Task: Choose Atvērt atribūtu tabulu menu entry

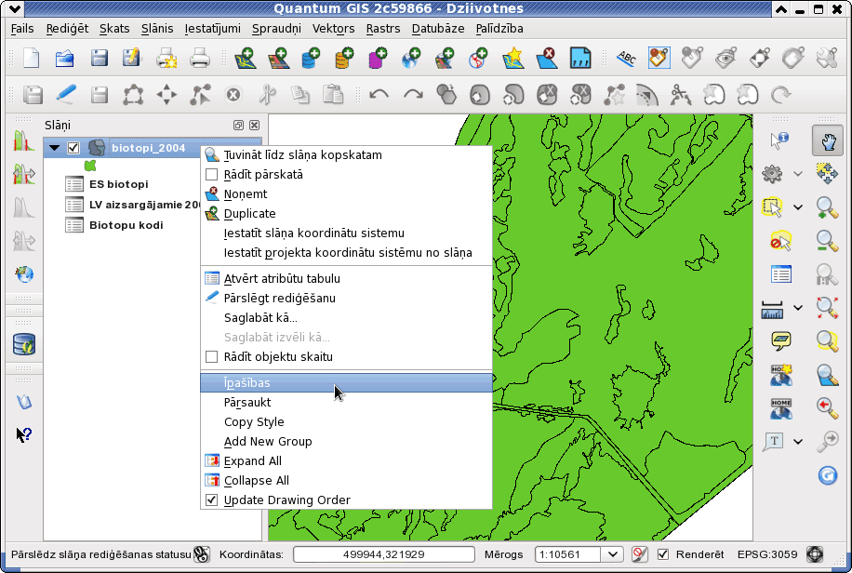Action: click(346, 278)
